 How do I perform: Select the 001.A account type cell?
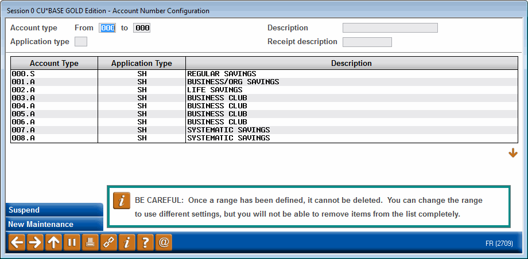[54, 82]
